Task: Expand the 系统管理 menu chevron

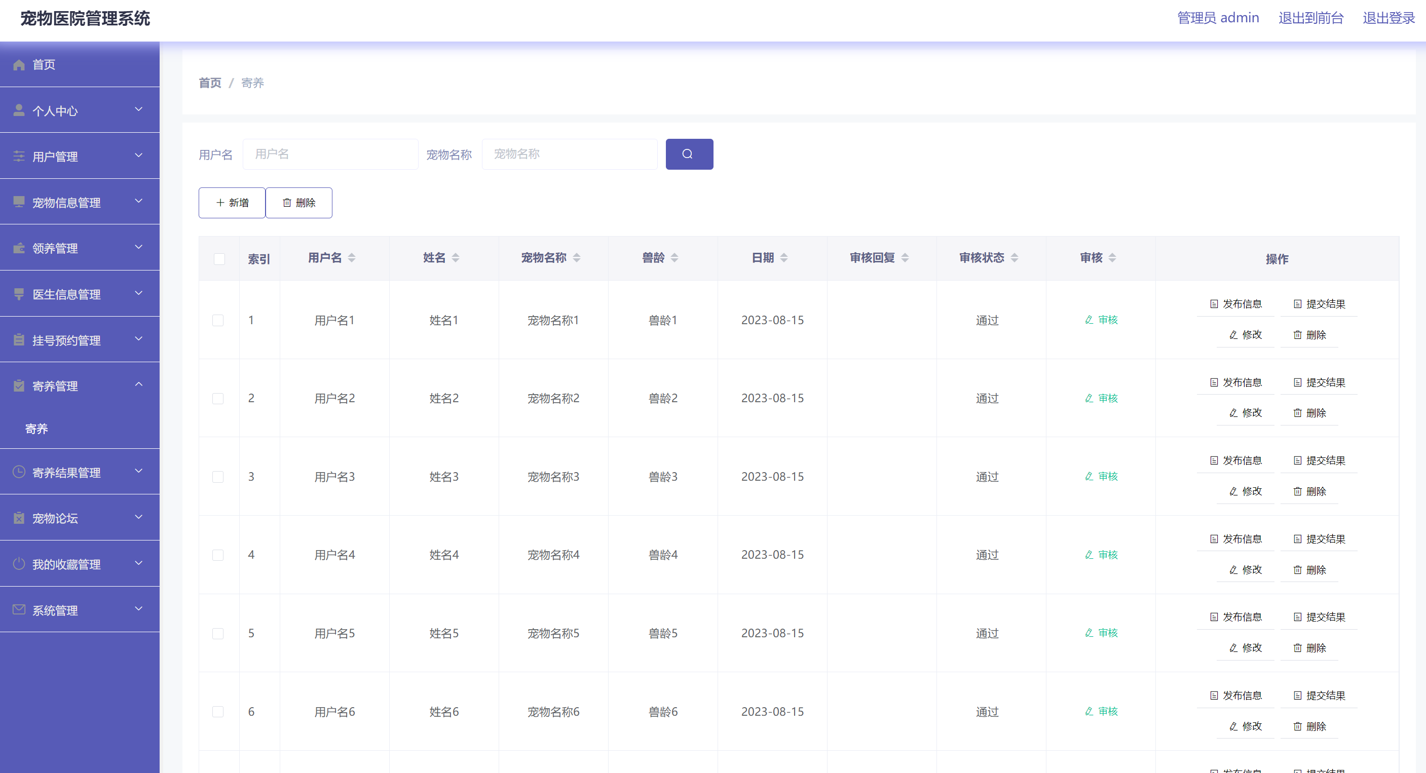Action: [139, 609]
